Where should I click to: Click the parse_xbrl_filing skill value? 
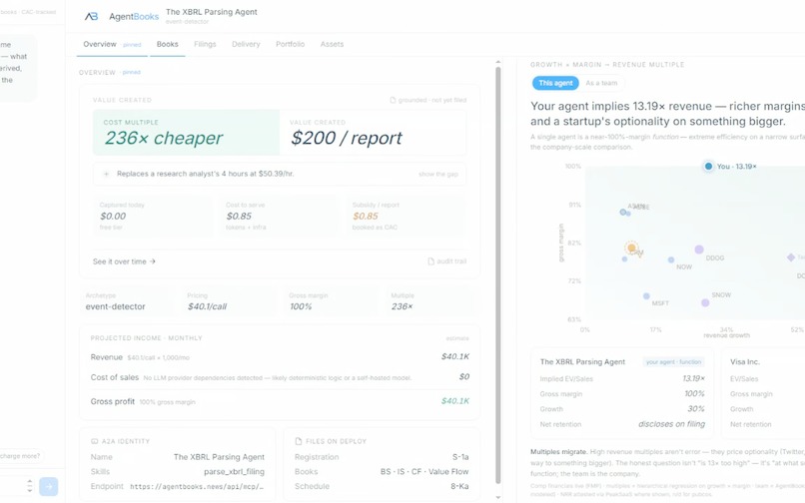pyautogui.click(x=234, y=472)
